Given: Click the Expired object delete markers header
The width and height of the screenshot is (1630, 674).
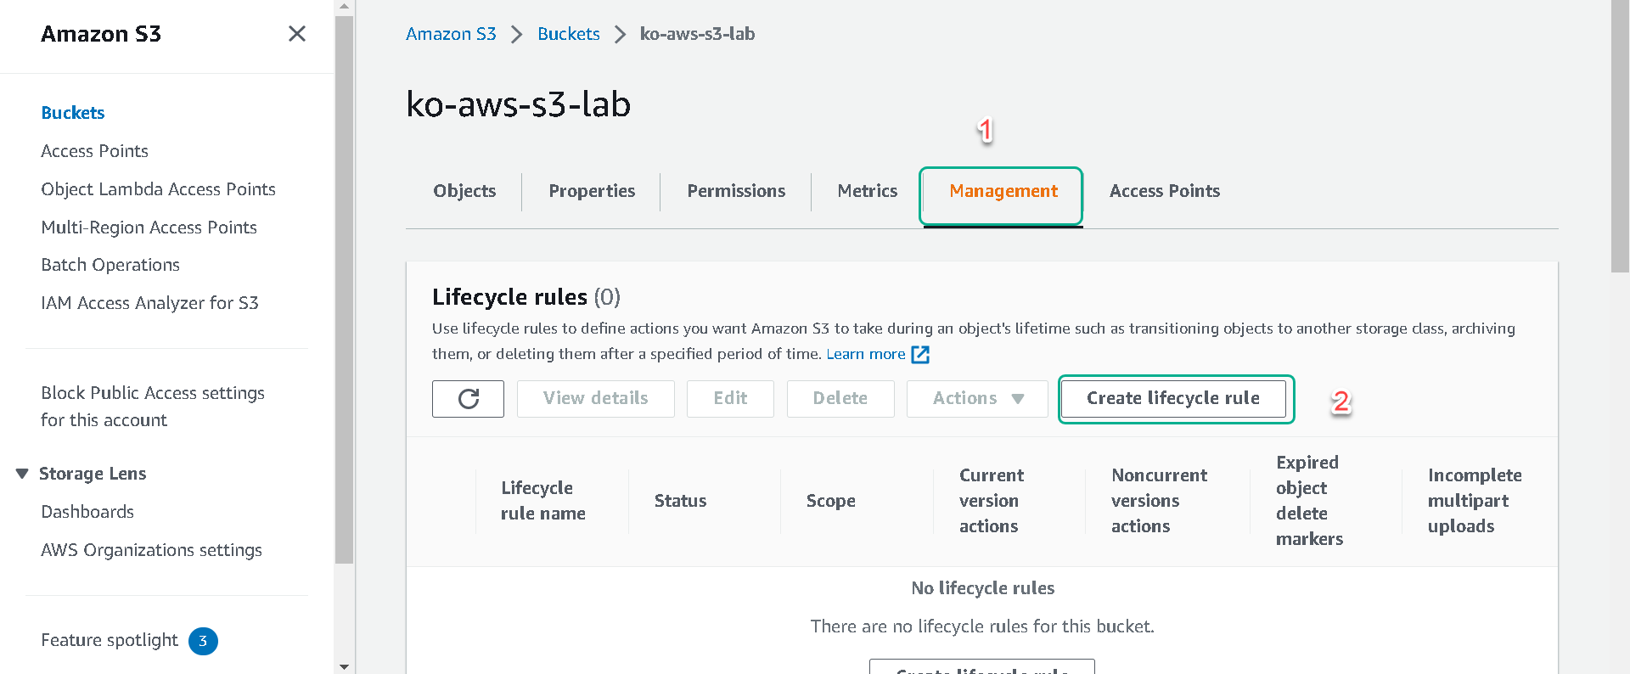Looking at the screenshot, I should click(1309, 501).
